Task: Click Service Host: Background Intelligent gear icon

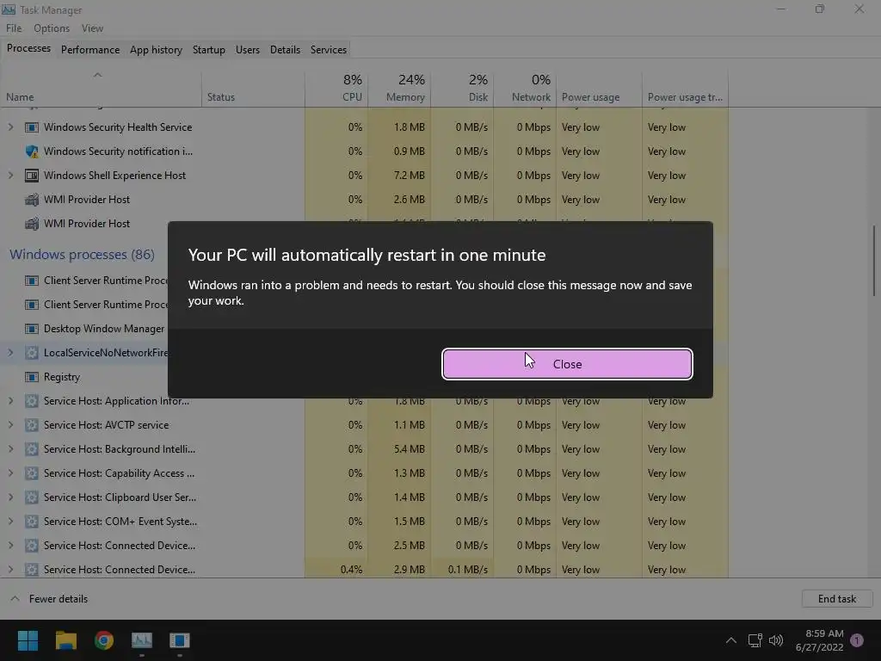Action: click(32, 449)
